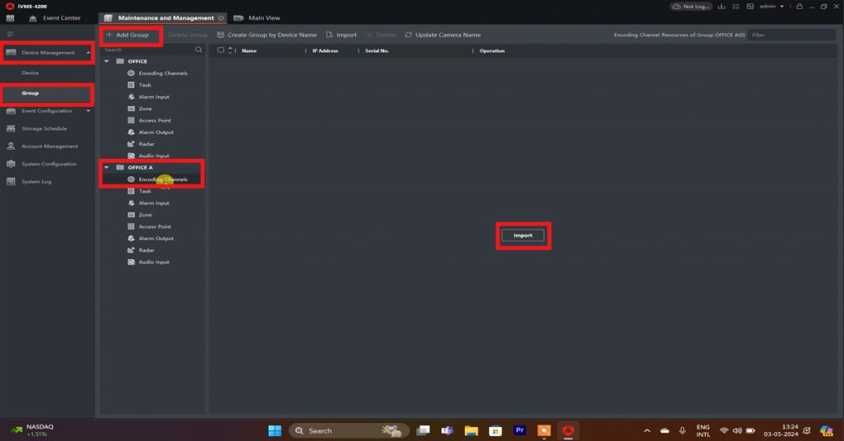Open the admin user dropdown
The width and height of the screenshot is (844, 441).
[772, 7]
